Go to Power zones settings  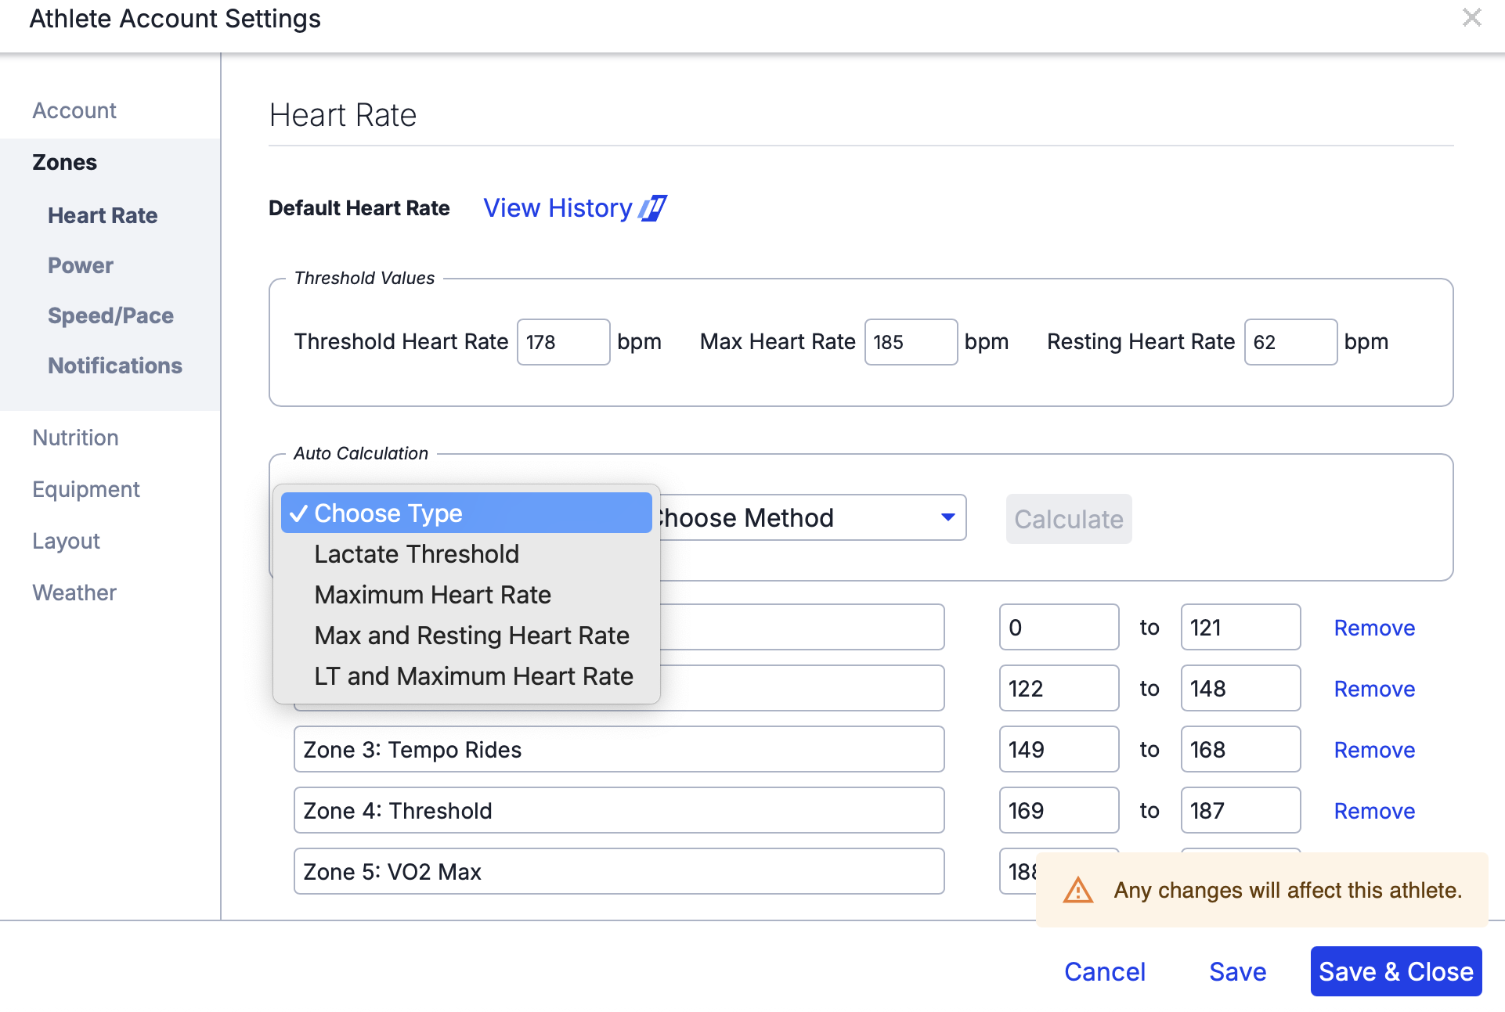tap(81, 265)
